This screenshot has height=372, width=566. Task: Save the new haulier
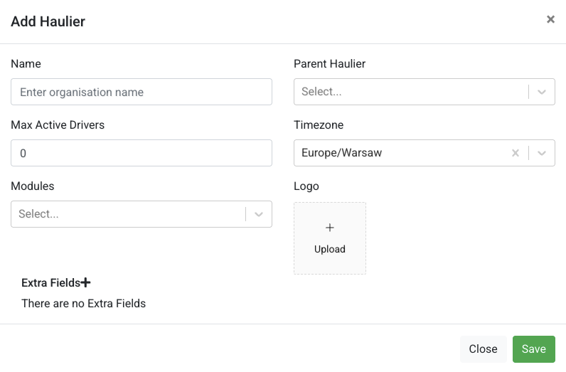pyautogui.click(x=533, y=349)
